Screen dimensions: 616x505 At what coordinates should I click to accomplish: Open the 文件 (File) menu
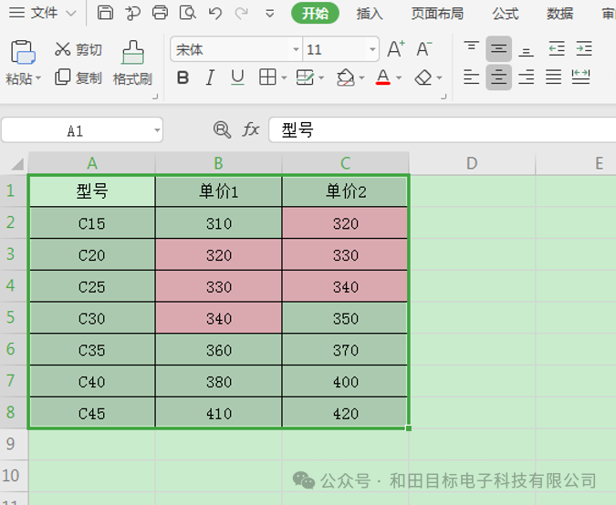pyautogui.click(x=42, y=13)
